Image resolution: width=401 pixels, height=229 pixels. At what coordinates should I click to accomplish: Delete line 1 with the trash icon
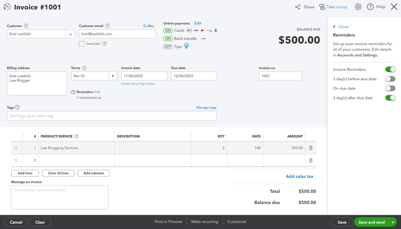pos(311,148)
